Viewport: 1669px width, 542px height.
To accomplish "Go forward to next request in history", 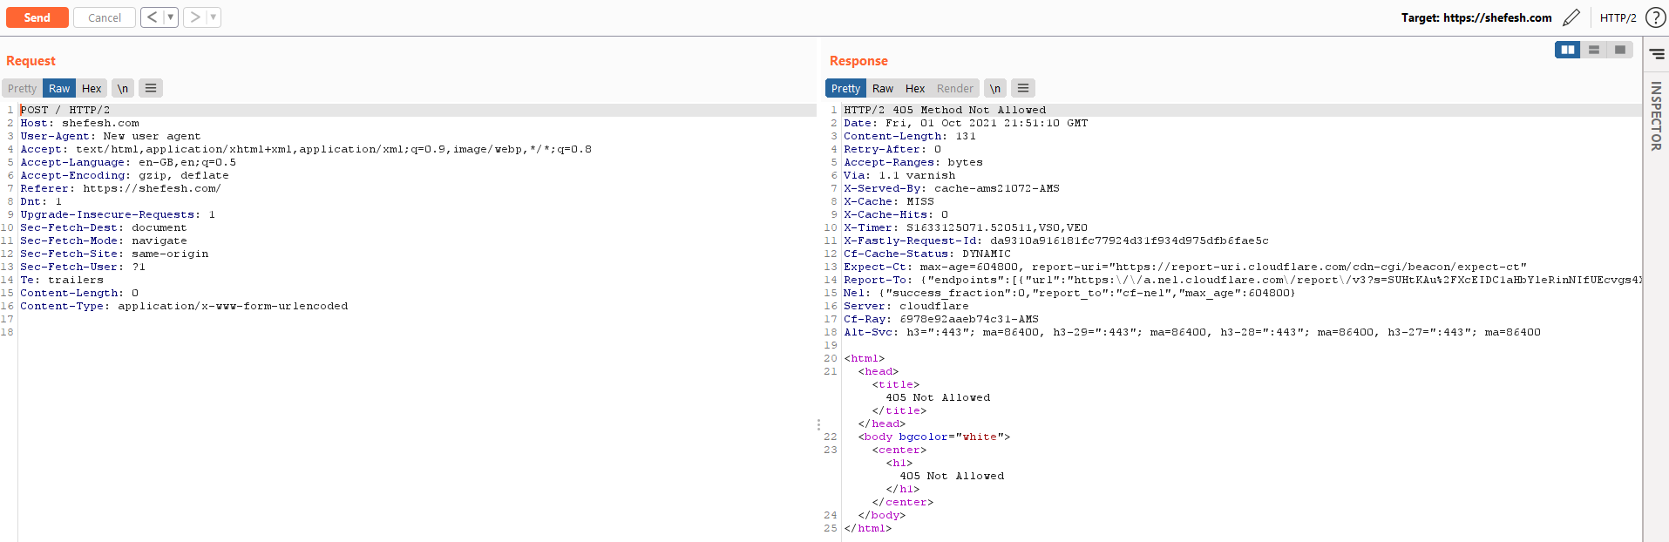I will coord(195,17).
